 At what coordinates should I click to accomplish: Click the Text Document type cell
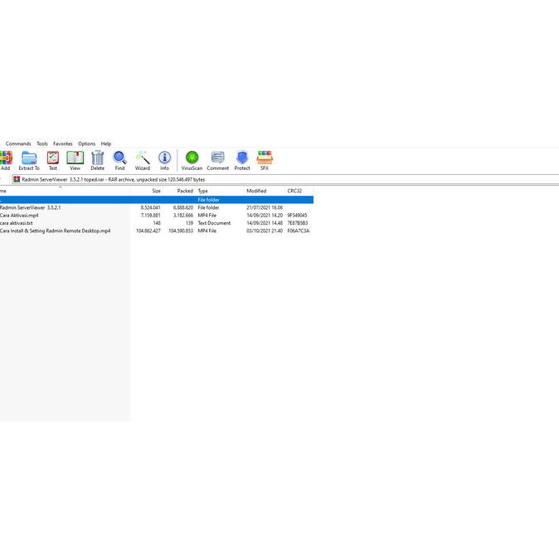pos(214,223)
